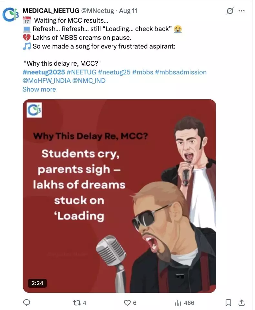Click the Grok slashed-circle icon
The width and height of the screenshot is (255, 310).
(x=230, y=11)
